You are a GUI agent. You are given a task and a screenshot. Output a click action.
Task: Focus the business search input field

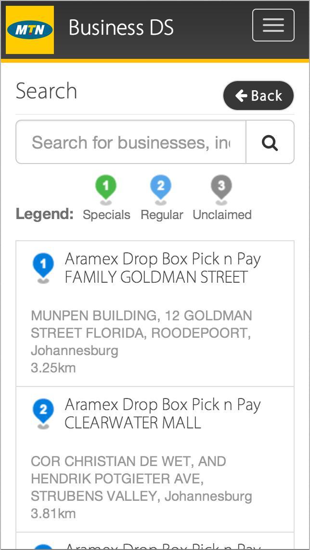point(131,142)
